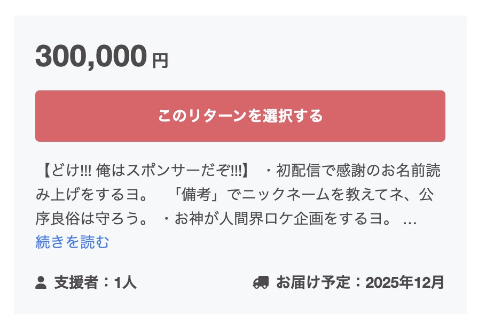Click the 1人 supporter count
The width and height of the screenshot is (486, 322).
[x=126, y=282]
